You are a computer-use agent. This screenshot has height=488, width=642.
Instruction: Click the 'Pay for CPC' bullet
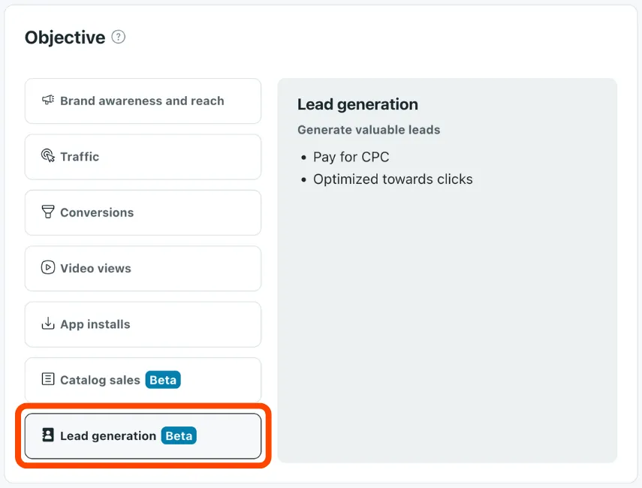click(x=351, y=157)
